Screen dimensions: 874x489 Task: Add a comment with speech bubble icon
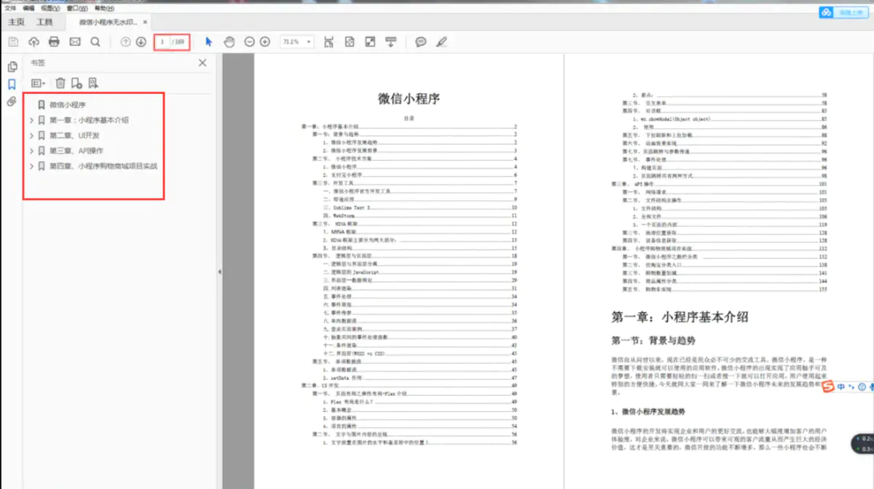420,42
